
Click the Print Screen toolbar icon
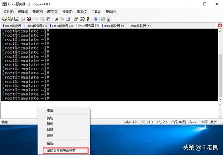click(x=56, y=19)
